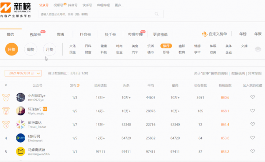Click the stacked layers icon beside categories
Image resolution: width=265 pixels, height=162 pixels.
coord(258,49)
